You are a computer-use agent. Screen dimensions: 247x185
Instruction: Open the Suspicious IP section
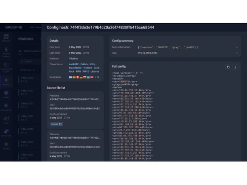(x=6, y=107)
